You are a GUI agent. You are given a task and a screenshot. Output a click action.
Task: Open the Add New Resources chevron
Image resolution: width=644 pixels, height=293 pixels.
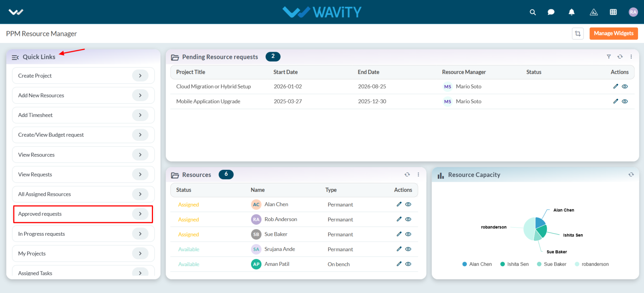coord(140,95)
